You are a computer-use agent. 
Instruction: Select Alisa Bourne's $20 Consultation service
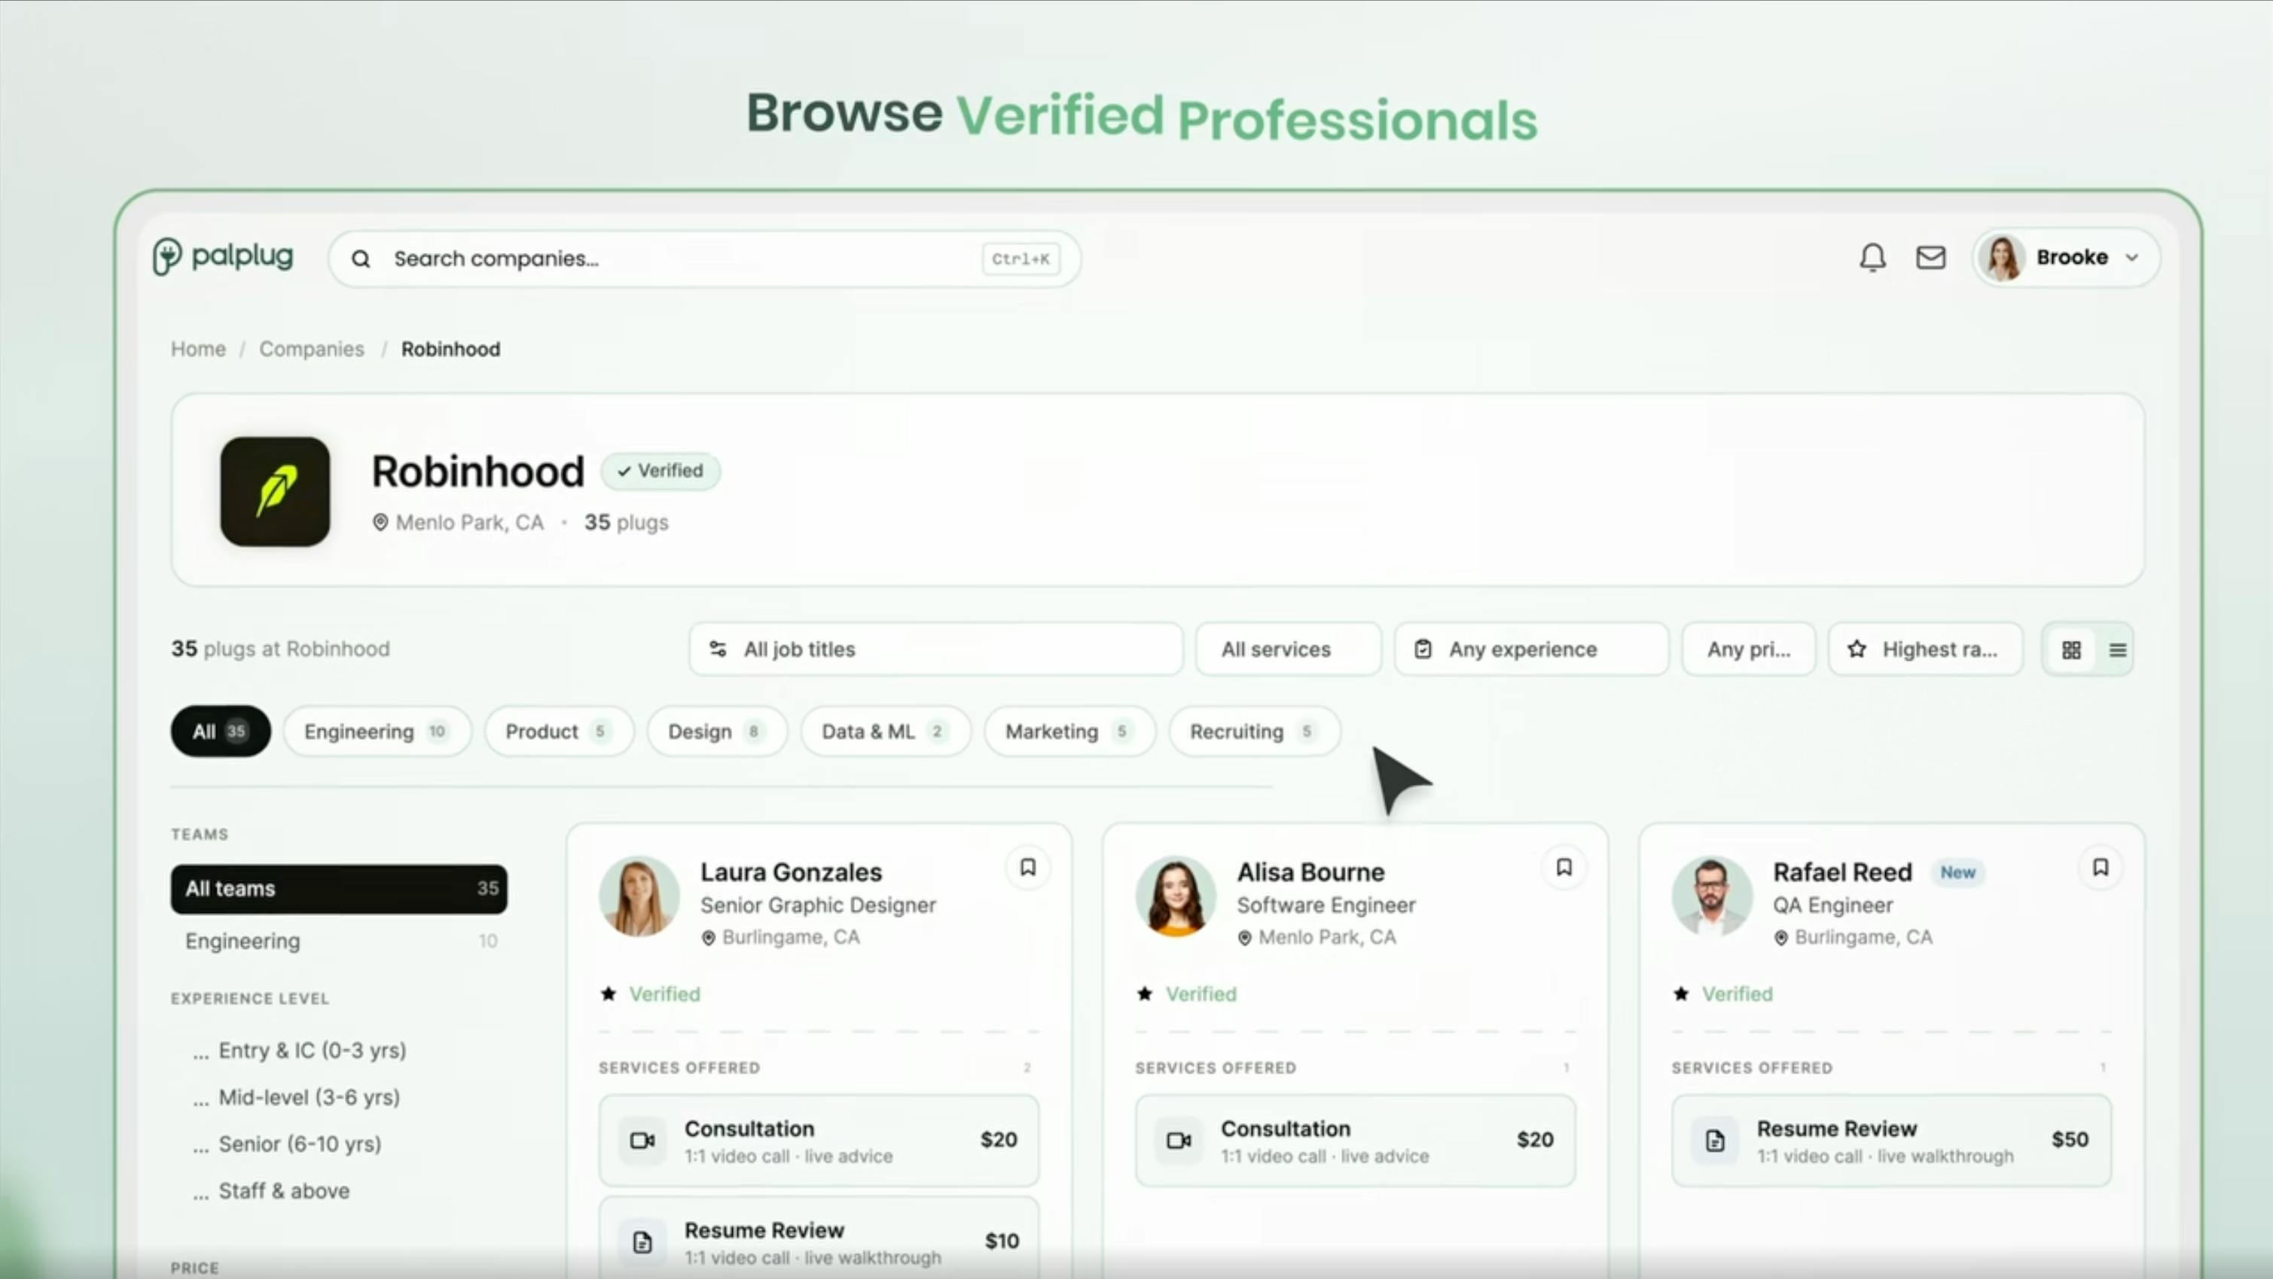[1356, 1140]
